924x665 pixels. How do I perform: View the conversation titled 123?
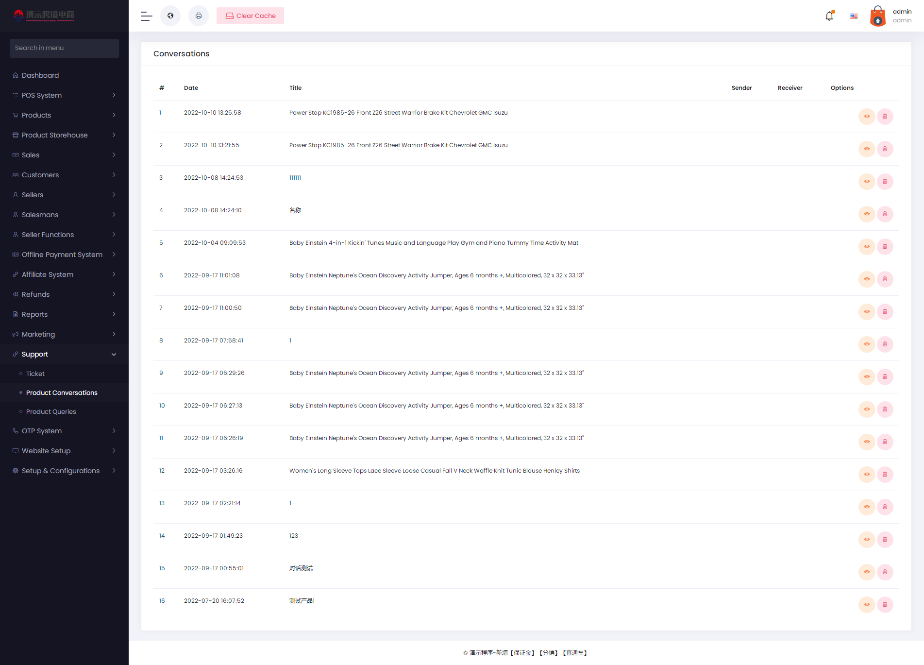867,540
